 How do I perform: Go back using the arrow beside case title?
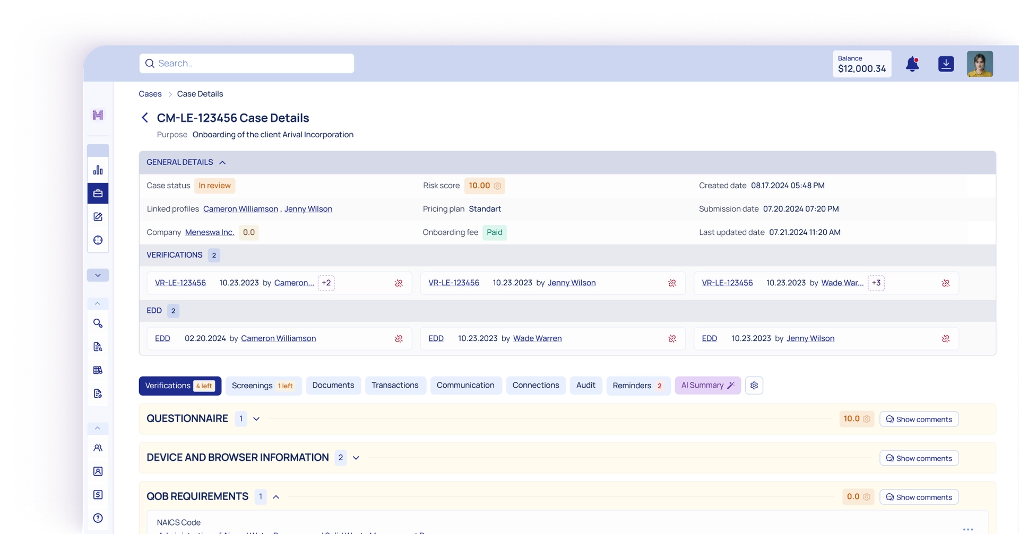(x=144, y=118)
